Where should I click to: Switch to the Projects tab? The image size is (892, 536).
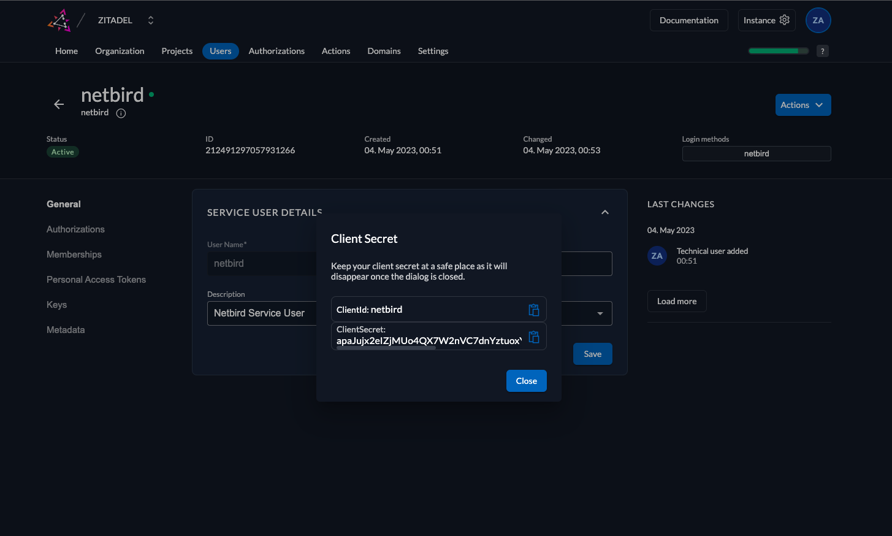pos(177,51)
